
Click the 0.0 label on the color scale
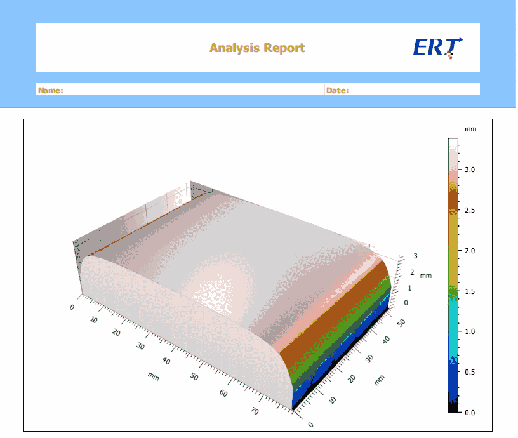[x=470, y=413]
